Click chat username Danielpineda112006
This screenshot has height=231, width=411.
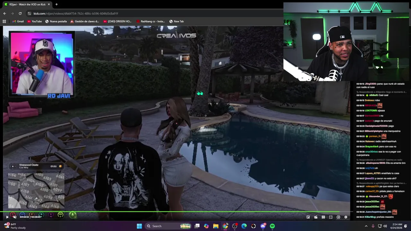tap(376, 126)
